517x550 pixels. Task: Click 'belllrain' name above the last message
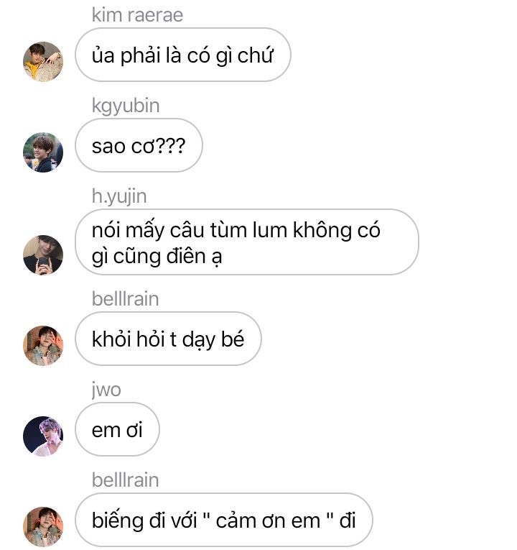[125, 480]
